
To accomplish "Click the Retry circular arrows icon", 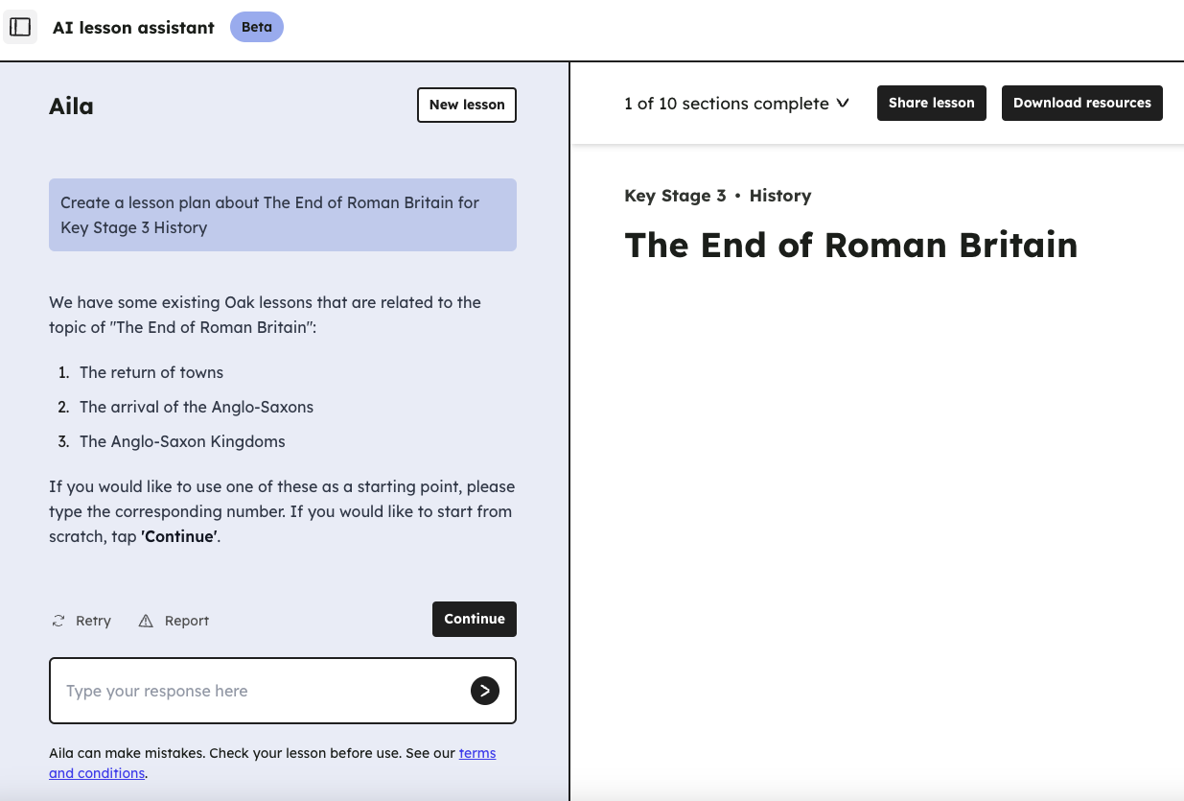I will click(x=58, y=621).
